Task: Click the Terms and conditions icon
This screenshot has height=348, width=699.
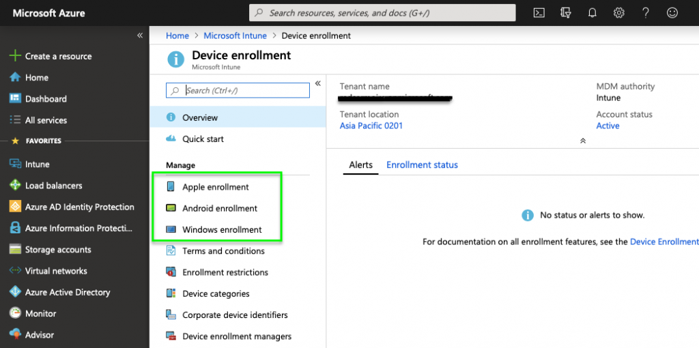Action: (171, 251)
